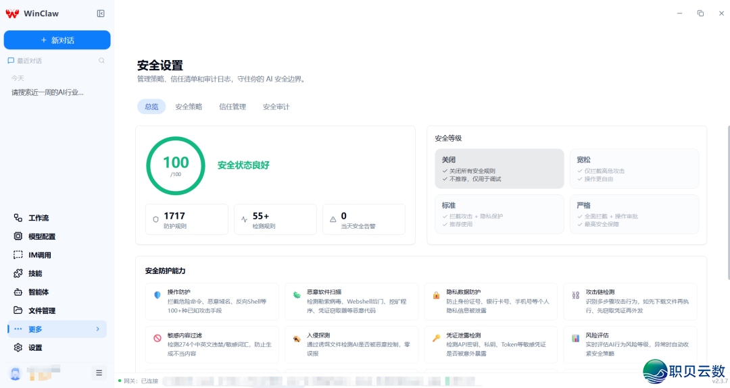Click the 恶意软件扫描 bug icon
Viewport: 730px width, 388px height.
pyautogui.click(x=297, y=295)
